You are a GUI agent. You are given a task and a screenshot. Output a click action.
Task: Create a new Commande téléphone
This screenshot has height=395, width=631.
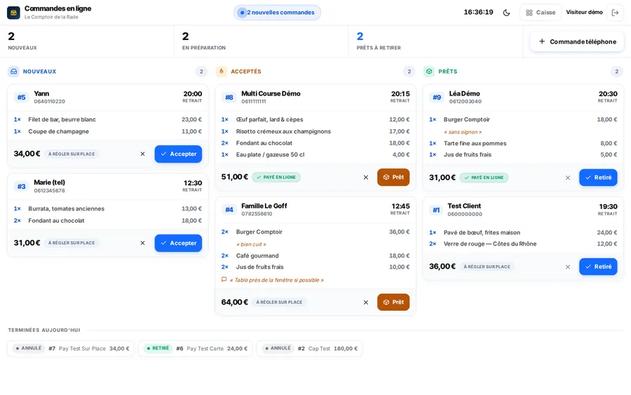tap(577, 41)
